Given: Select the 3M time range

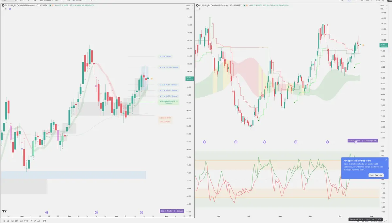Looking at the screenshot, I should point(17,221).
